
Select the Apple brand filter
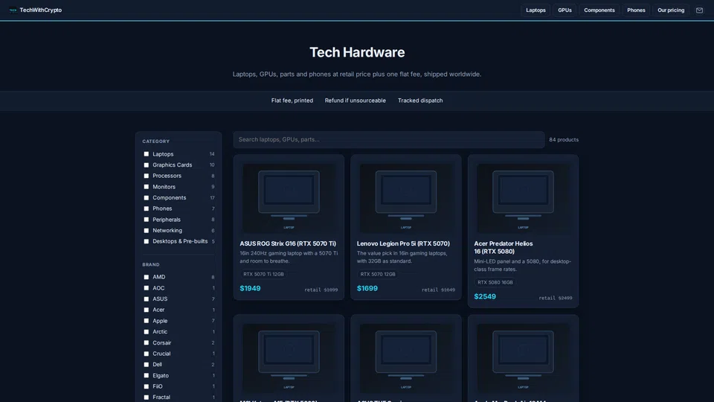pos(147,321)
